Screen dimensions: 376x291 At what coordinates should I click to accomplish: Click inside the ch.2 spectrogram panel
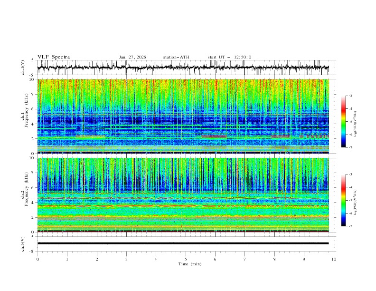[x=183, y=195]
